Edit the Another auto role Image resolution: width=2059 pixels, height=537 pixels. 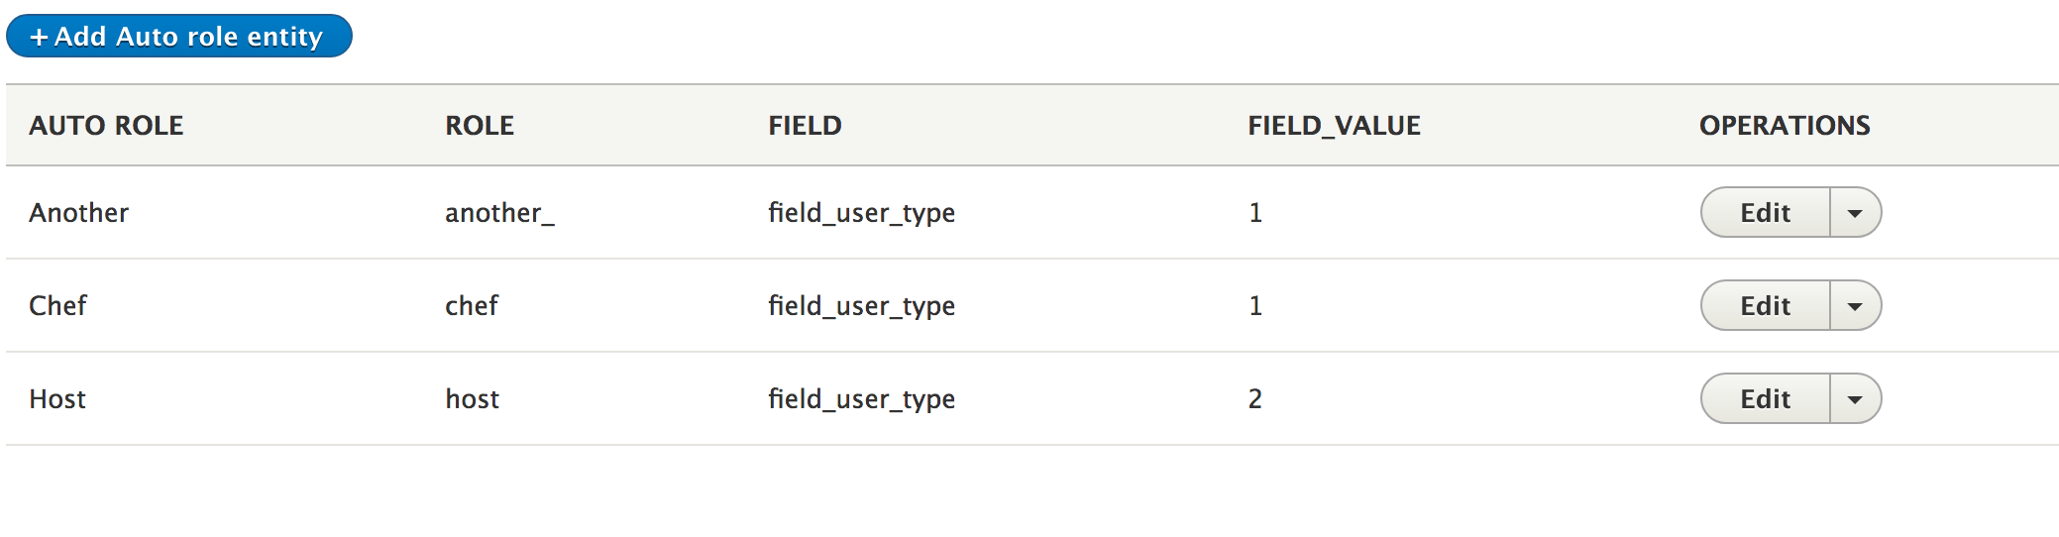1765,212
